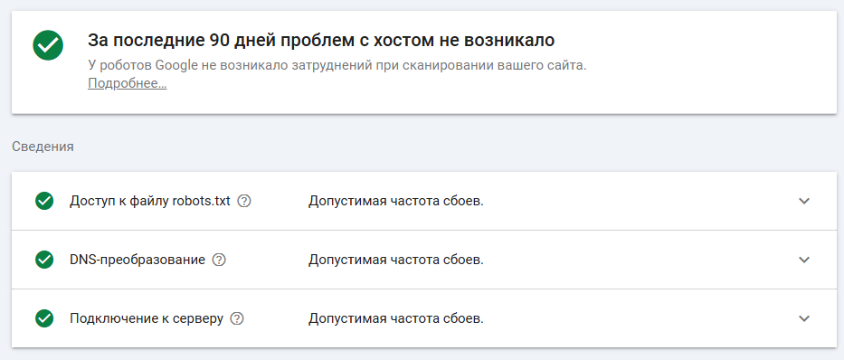Expand the Подключение к серверу row chevron

(x=804, y=318)
